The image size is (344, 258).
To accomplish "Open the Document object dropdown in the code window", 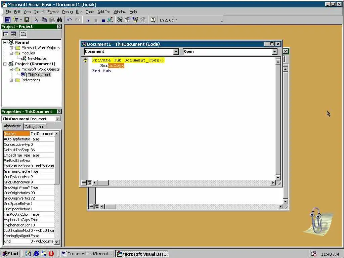I will pos(176,51).
